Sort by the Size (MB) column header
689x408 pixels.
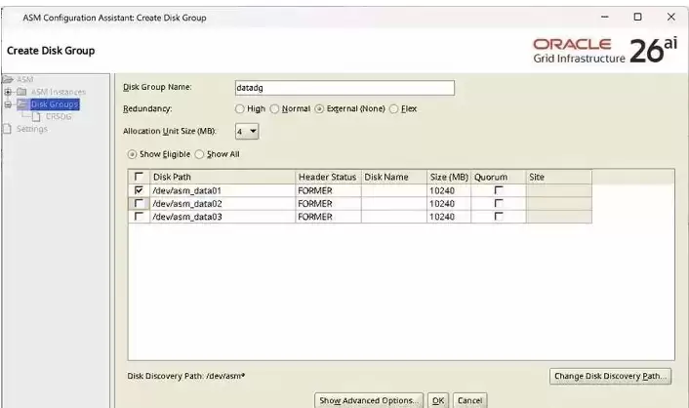pyautogui.click(x=449, y=177)
